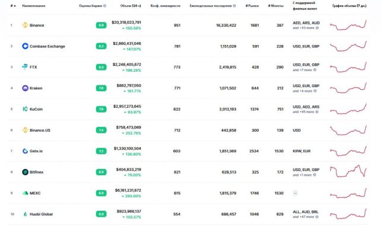The image size is (381, 225).
Task: Open Coinbase Exchange page link
Action: [47, 46]
